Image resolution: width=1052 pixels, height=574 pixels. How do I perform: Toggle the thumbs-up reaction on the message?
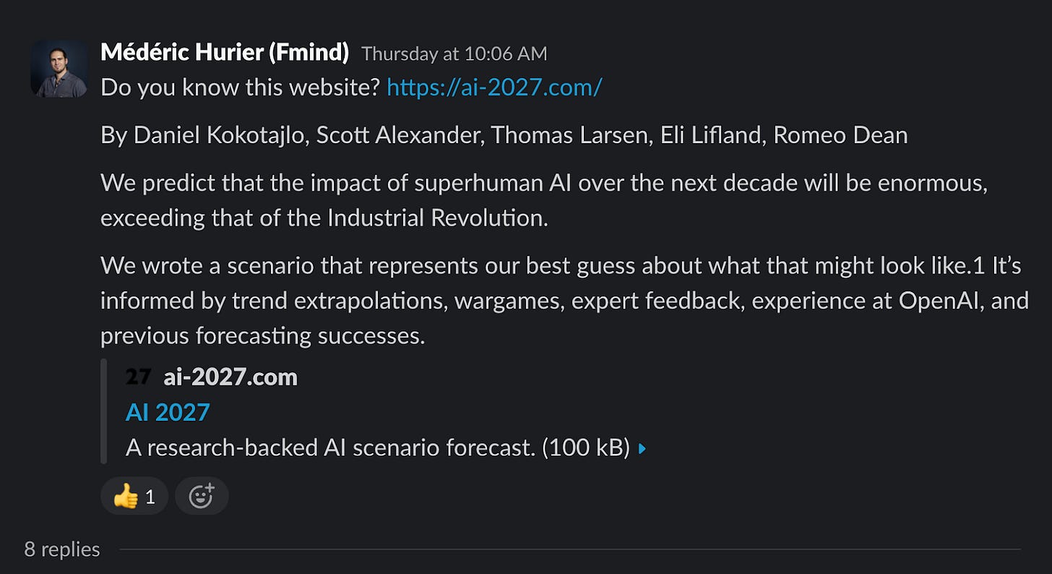click(134, 495)
